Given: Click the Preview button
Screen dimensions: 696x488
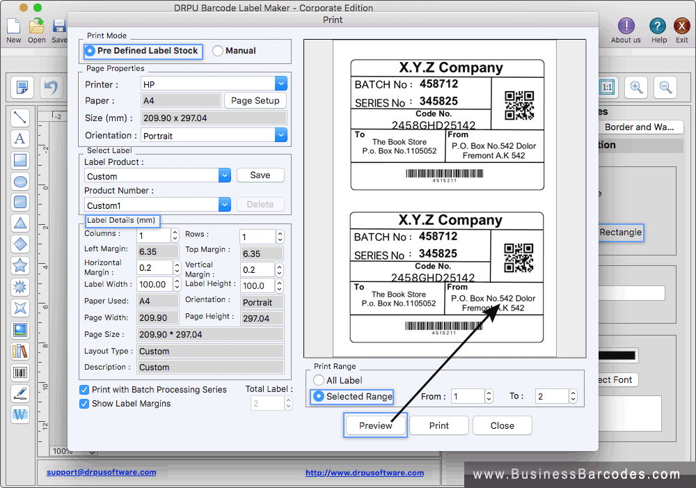Looking at the screenshot, I should coord(376,425).
